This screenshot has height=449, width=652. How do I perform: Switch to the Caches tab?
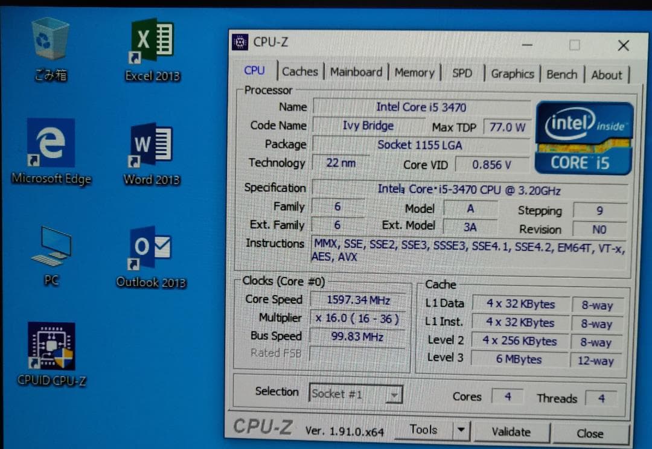point(300,72)
